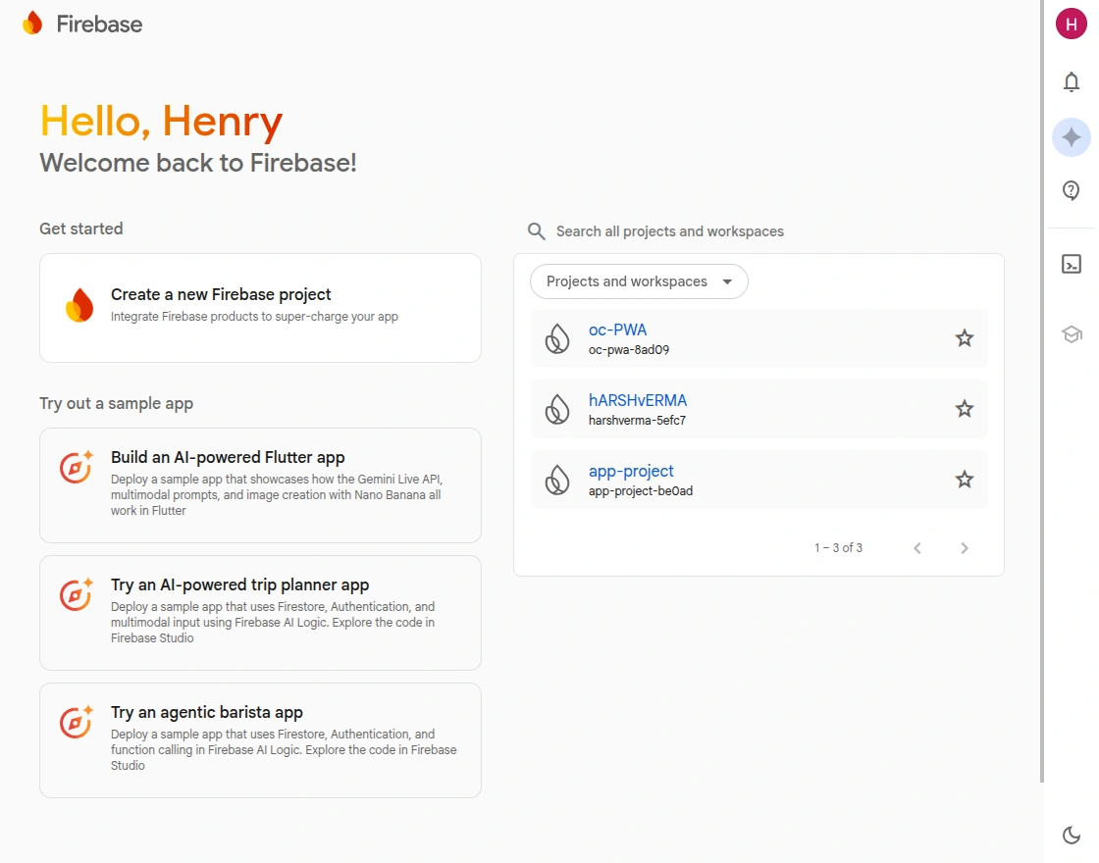This screenshot has width=1099, height=863.
Task: Expand Projects and workspaces dropdown
Action: click(x=639, y=281)
